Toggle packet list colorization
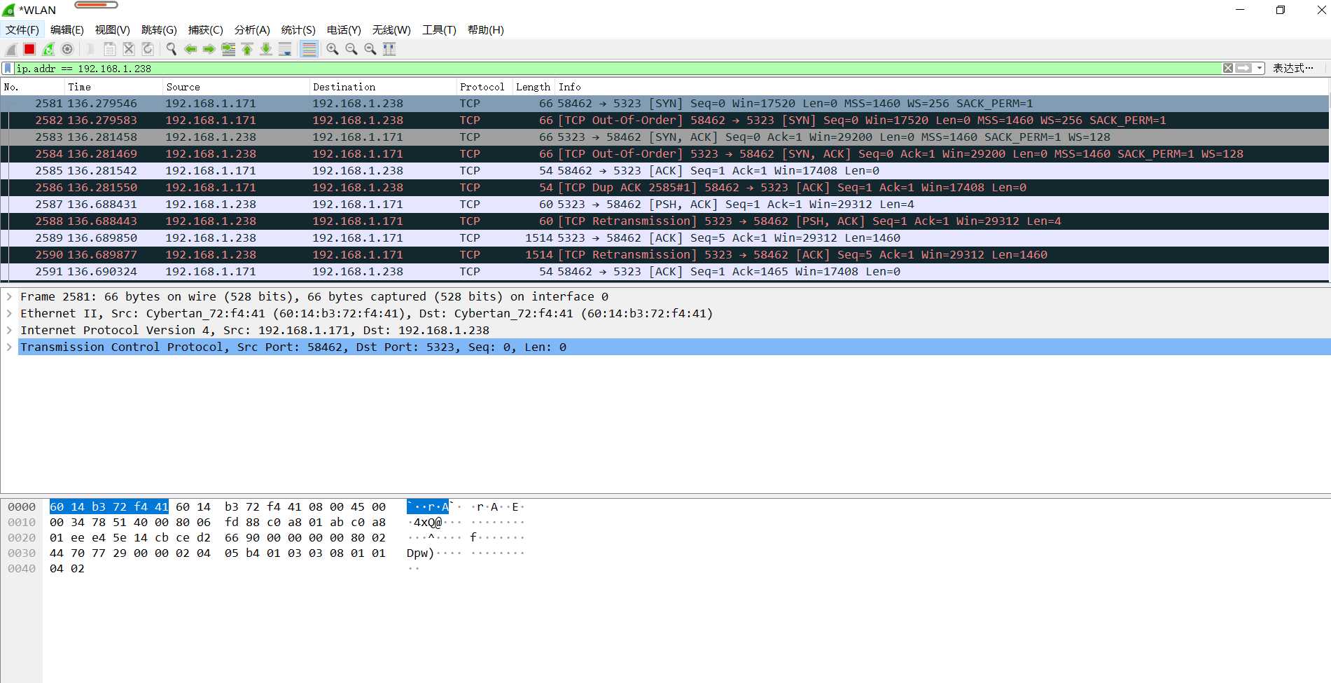The height and width of the screenshot is (683, 1331). pos(309,49)
